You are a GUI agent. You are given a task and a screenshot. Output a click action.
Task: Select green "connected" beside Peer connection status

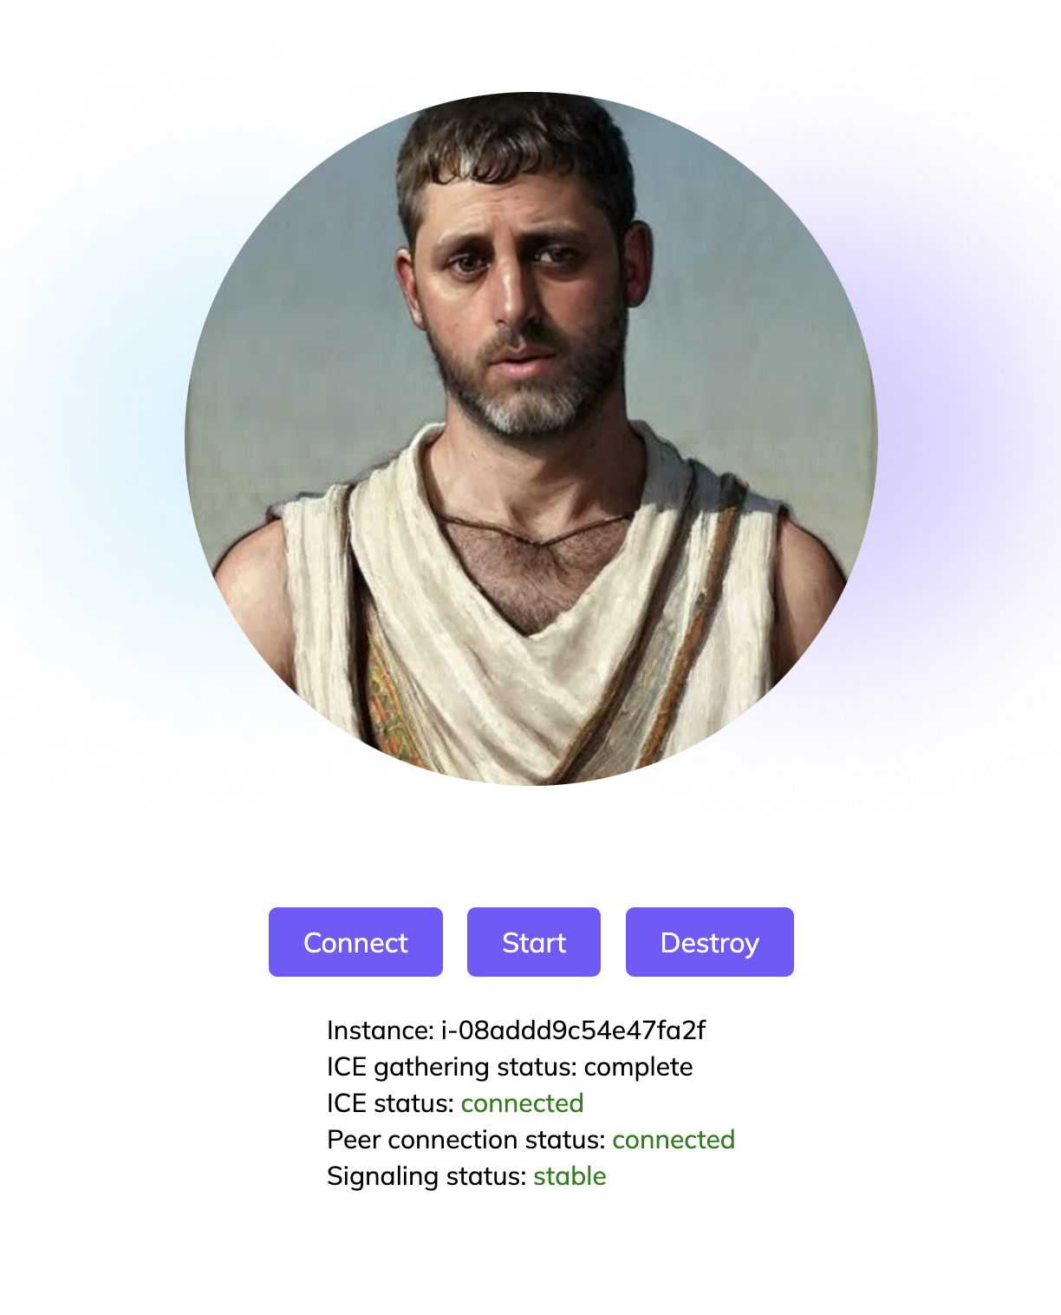[x=674, y=1140]
